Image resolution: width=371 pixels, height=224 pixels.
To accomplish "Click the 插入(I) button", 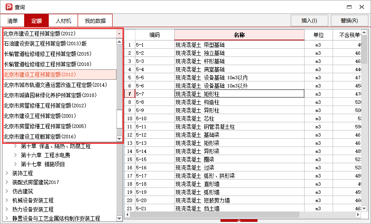I will point(309,20).
